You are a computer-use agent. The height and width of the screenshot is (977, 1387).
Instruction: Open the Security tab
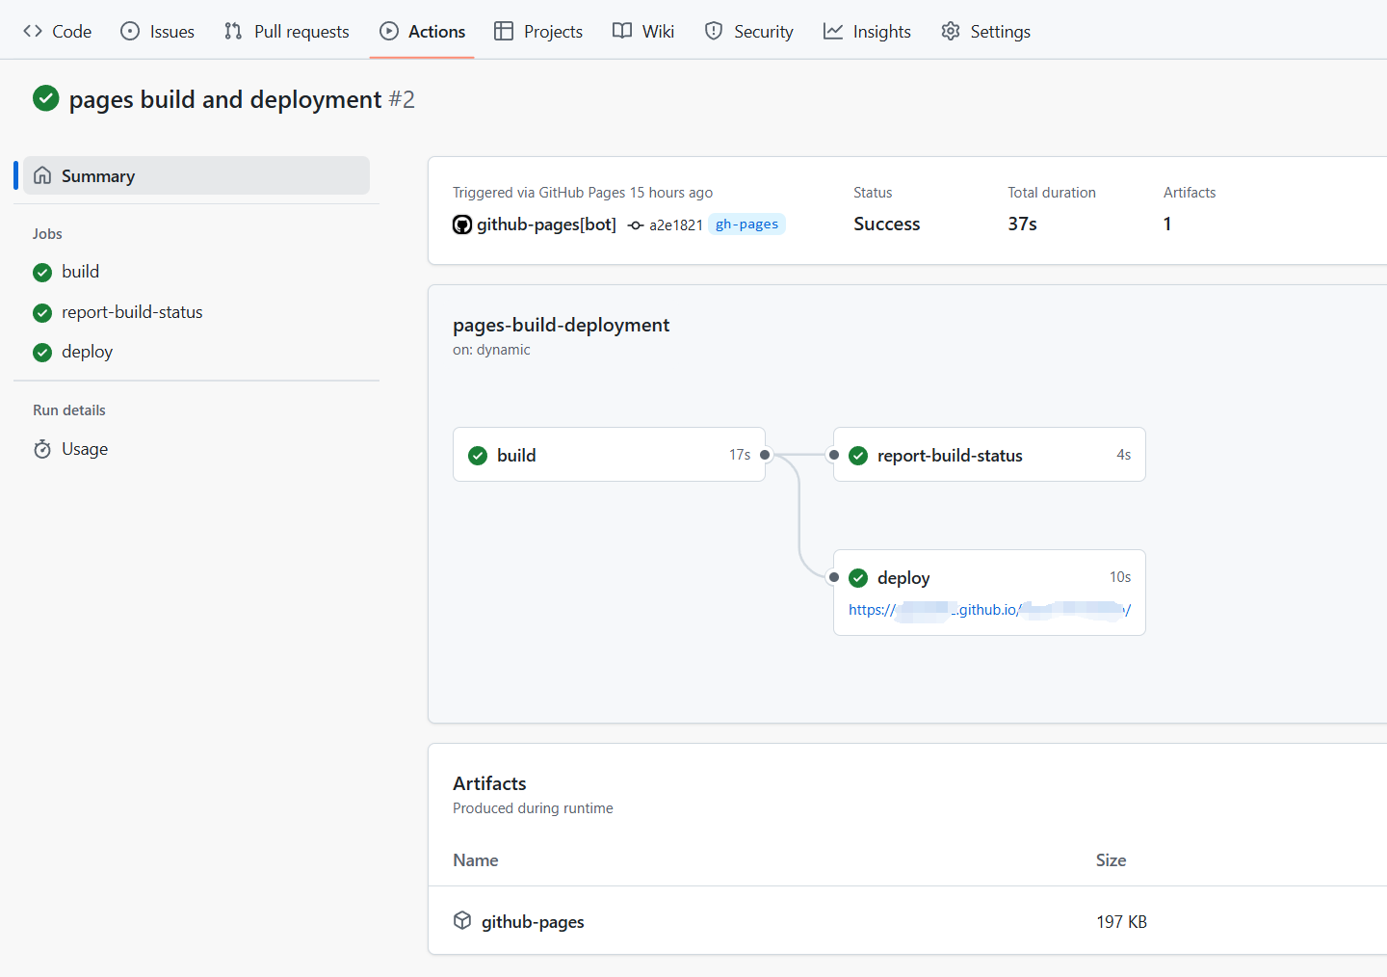[x=749, y=31]
